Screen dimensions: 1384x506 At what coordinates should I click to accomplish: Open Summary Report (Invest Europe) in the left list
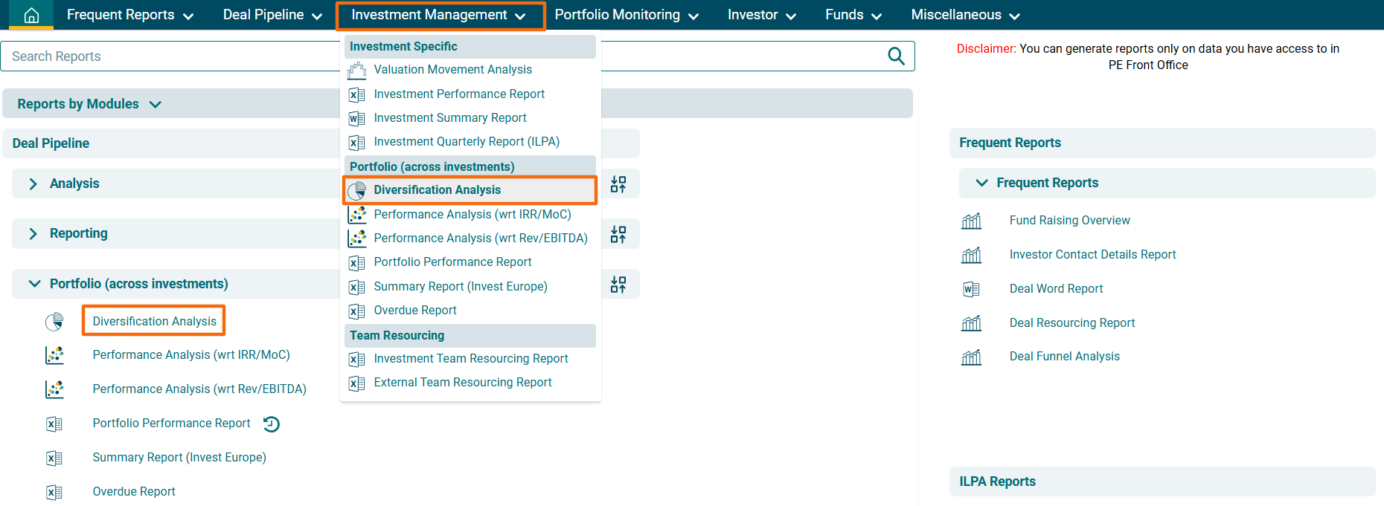(x=179, y=458)
